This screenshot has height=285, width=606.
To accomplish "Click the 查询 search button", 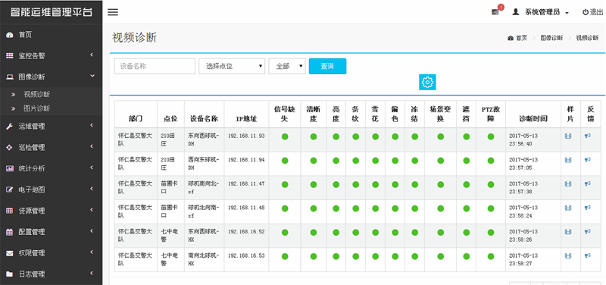I will (327, 66).
